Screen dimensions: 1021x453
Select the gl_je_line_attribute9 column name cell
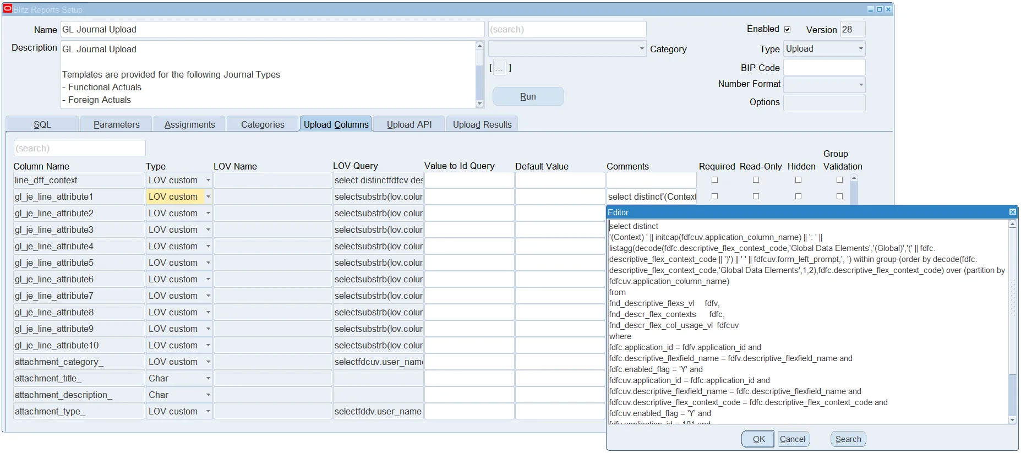coord(79,329)
